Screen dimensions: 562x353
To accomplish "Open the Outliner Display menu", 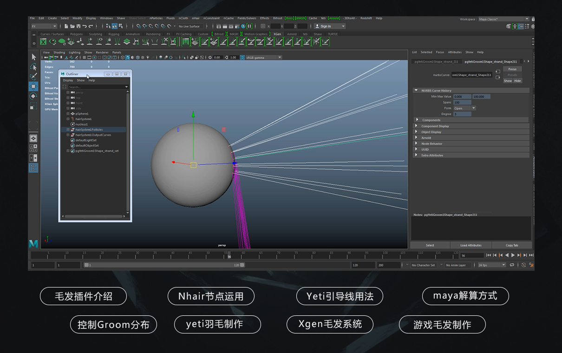I will [68, 80].
